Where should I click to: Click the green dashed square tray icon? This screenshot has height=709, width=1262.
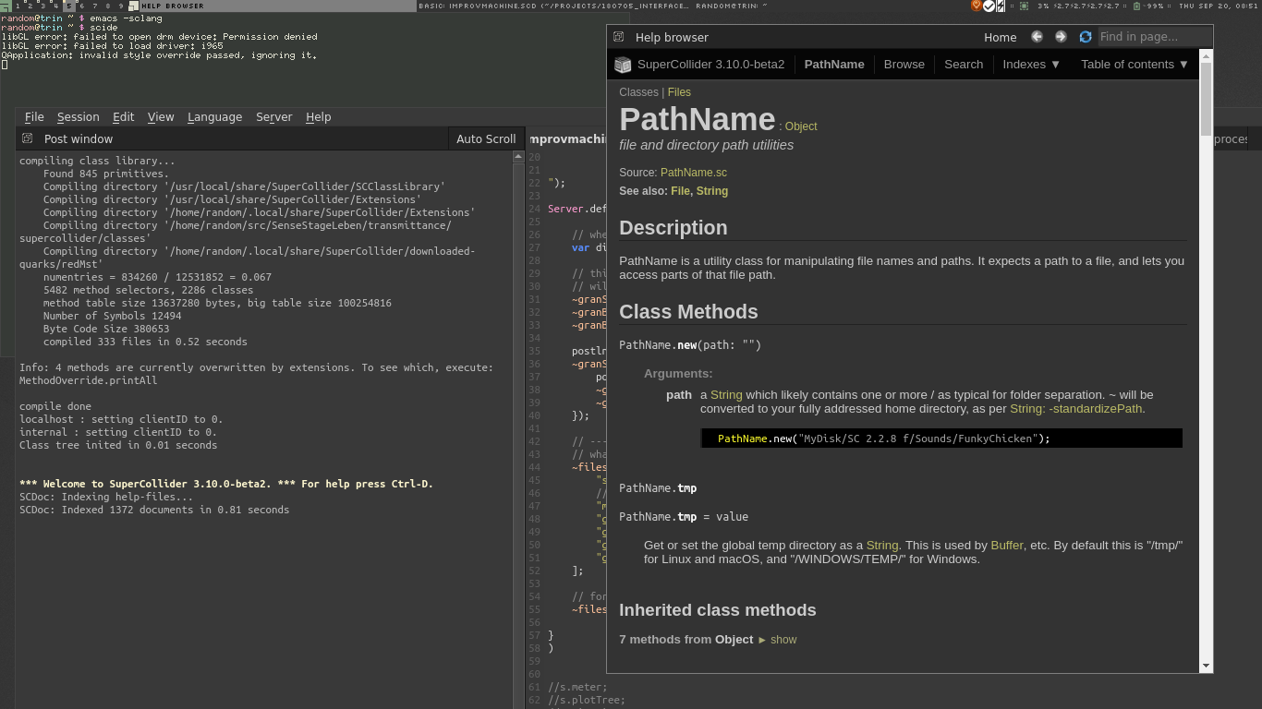[x=1024, y=6]
